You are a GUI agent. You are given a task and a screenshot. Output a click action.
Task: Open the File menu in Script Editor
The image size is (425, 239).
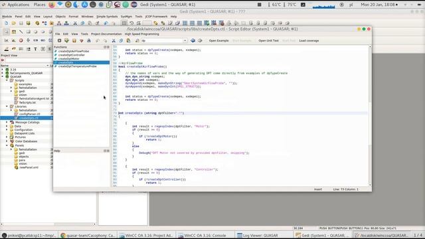[x=58, y=34]
